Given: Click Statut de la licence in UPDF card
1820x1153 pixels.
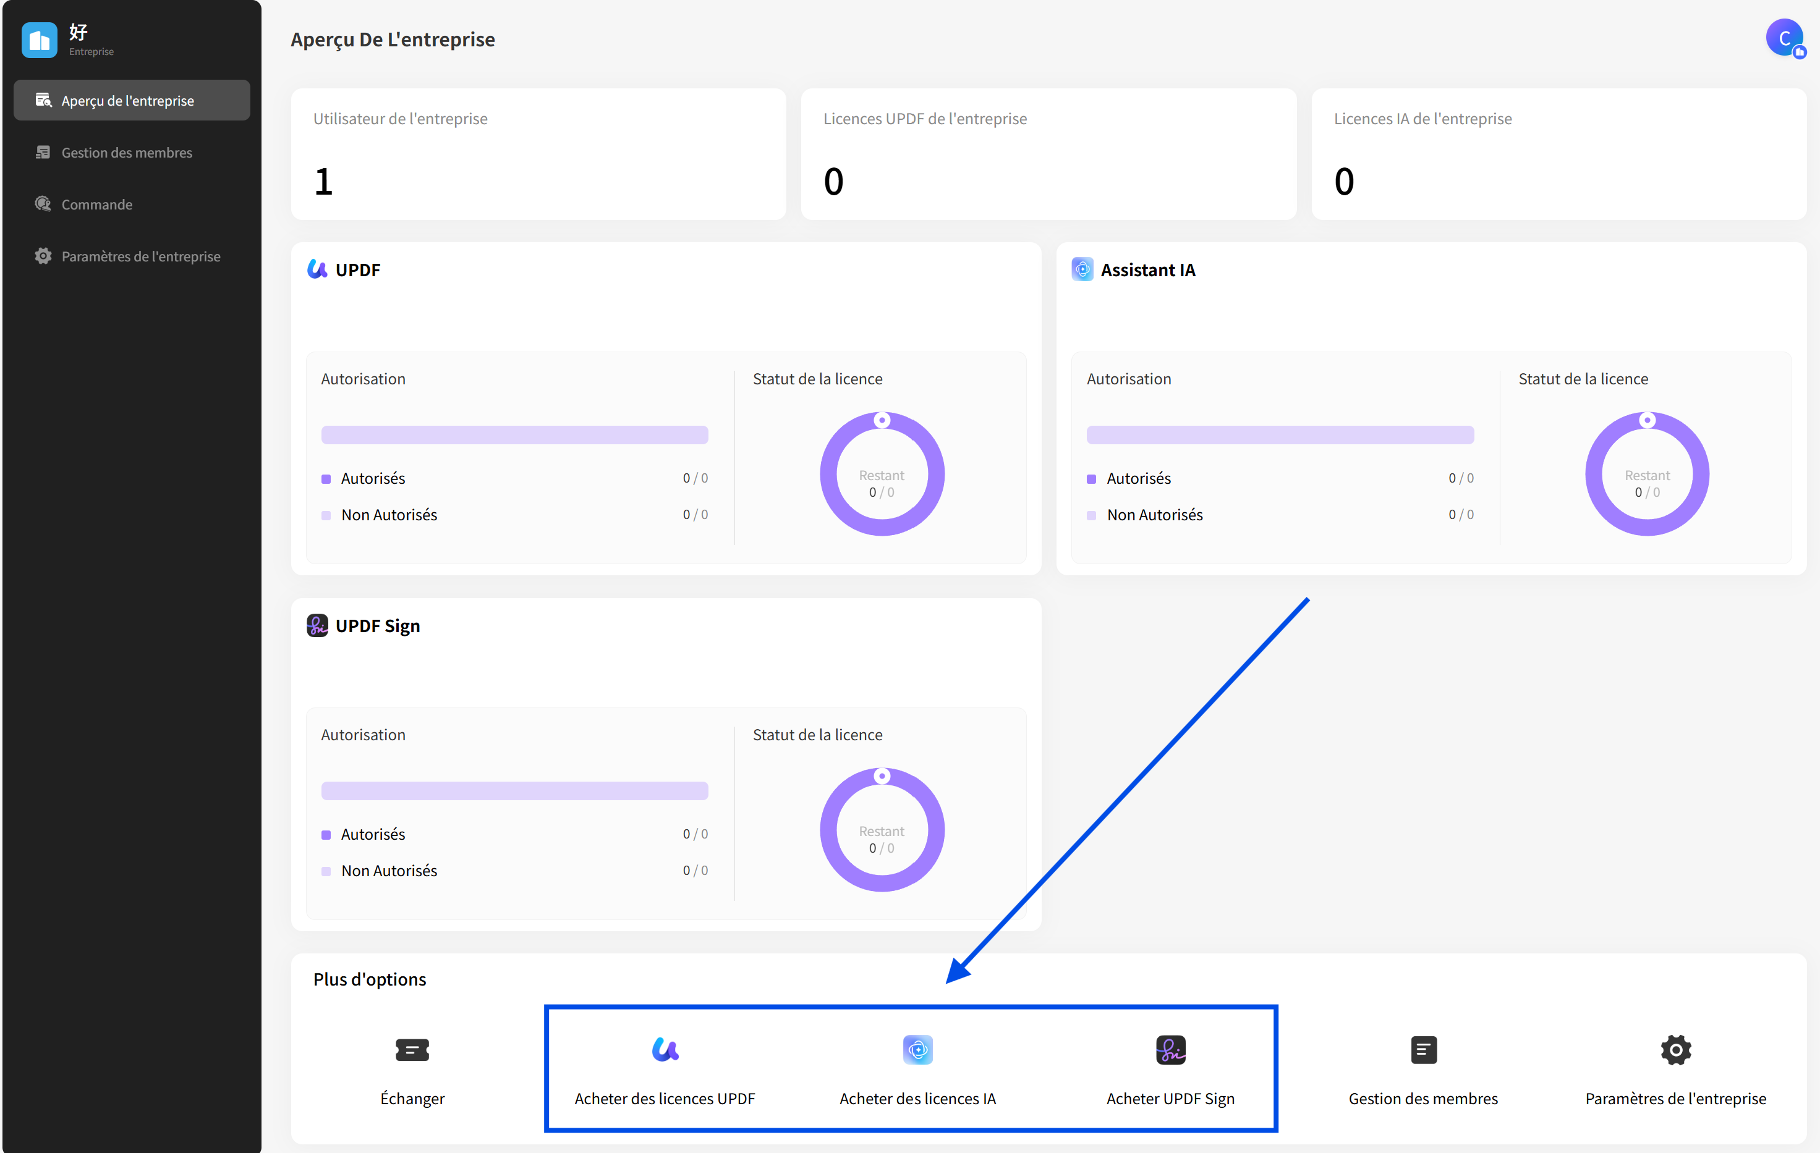Looking at the screenshot, I should (x=818, y=379).
